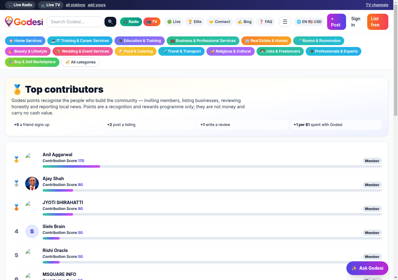Click the medal icon next to Top contributors
Viewport: 398px width, 280px height.
[x=17, y=90]
